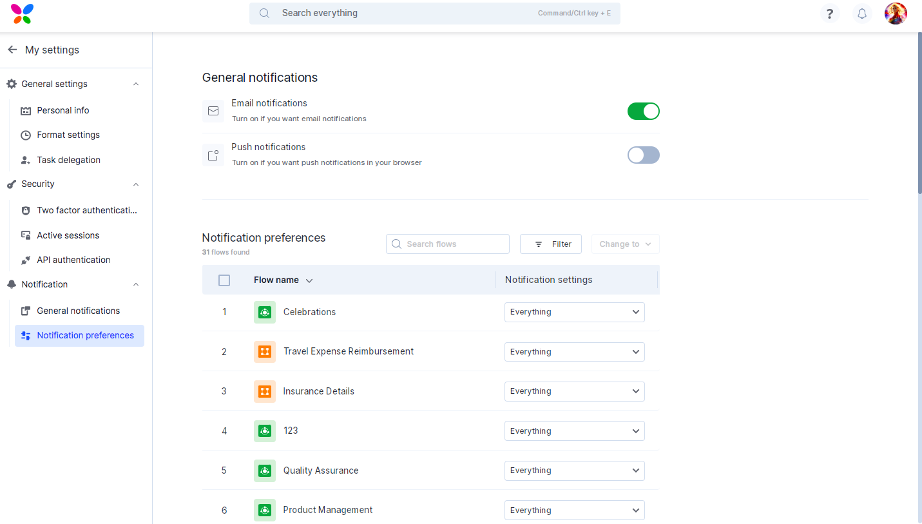Click the My settings heading link

coord(52,50)
